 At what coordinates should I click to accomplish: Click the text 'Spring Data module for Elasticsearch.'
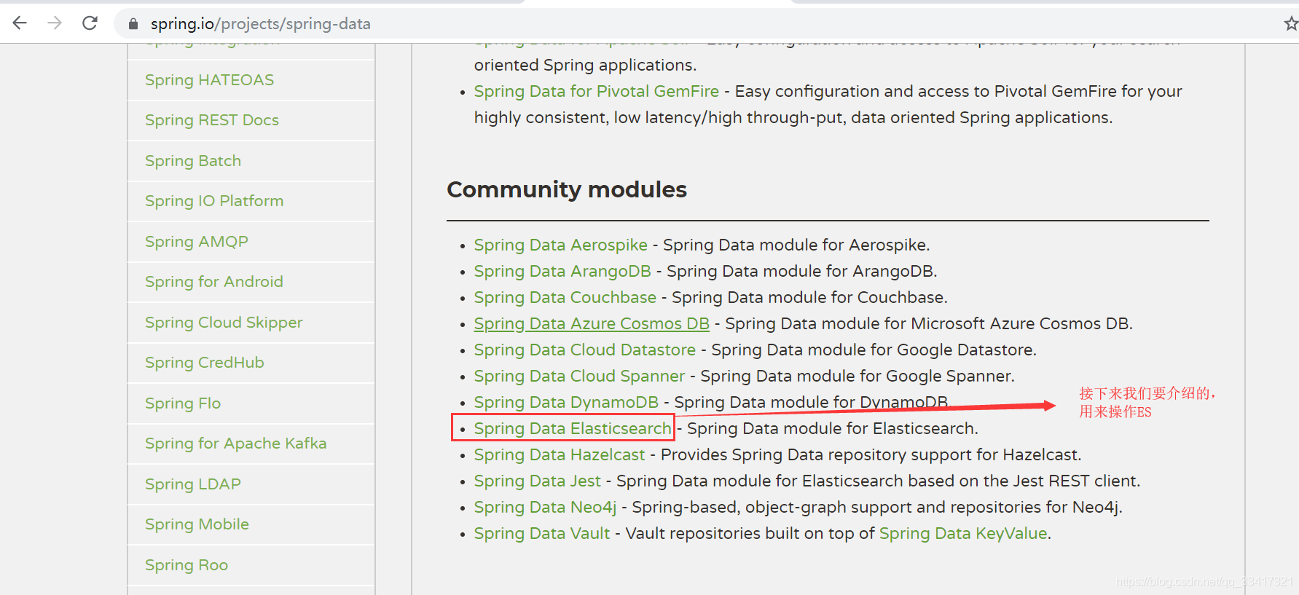pos(833,428)
